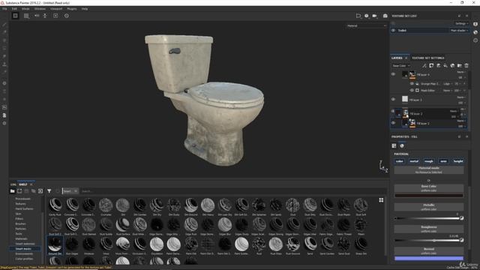Open the Plugins menu

tap(72, 9)
